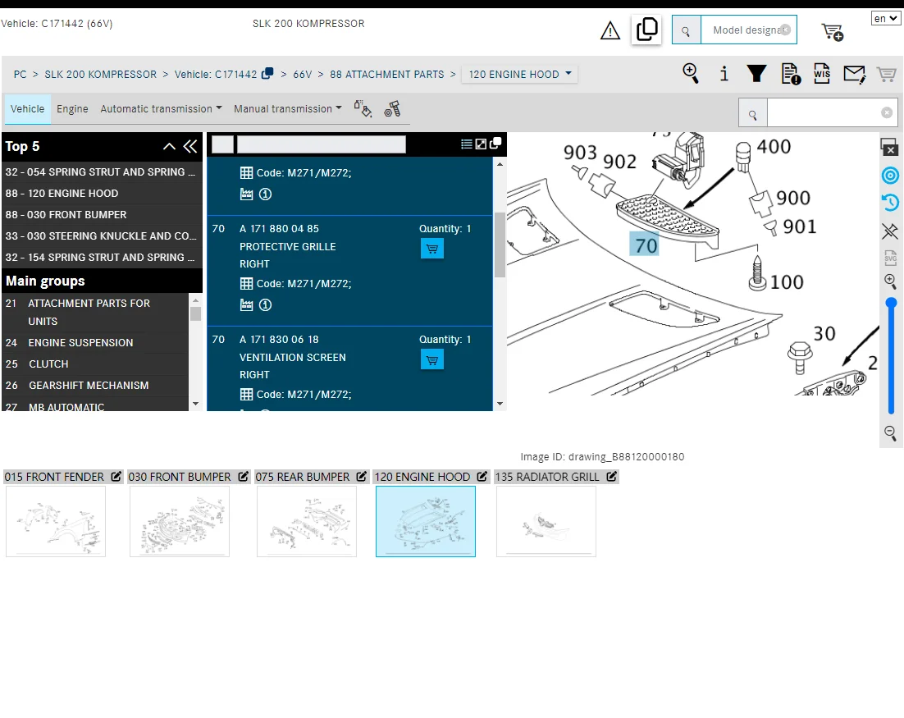The width and height of the screenshot is (904, 718).
Task: Close the drawing panel with save-X icon
Action: 889,147
